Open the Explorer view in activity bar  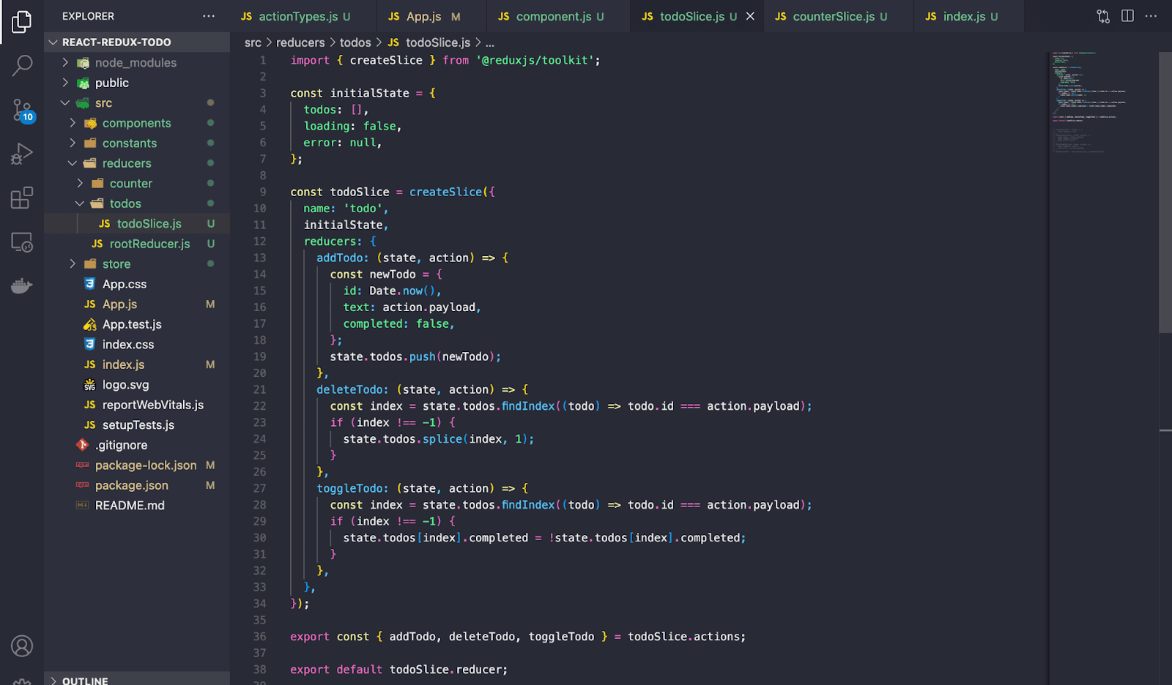pos(22,22)
